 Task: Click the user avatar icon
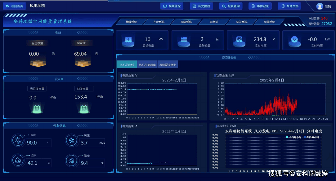(x=320, y=7)
